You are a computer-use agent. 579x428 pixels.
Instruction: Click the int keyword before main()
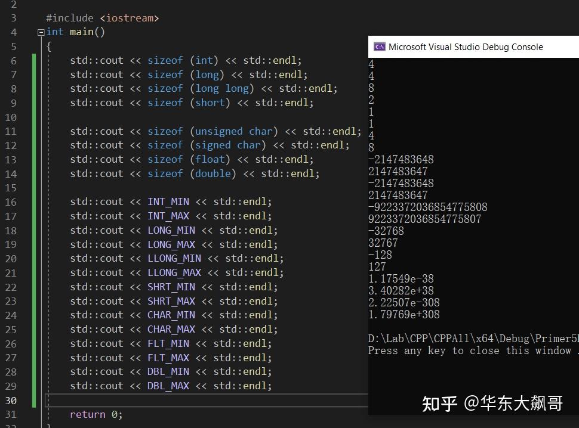(x=55, y=32)
